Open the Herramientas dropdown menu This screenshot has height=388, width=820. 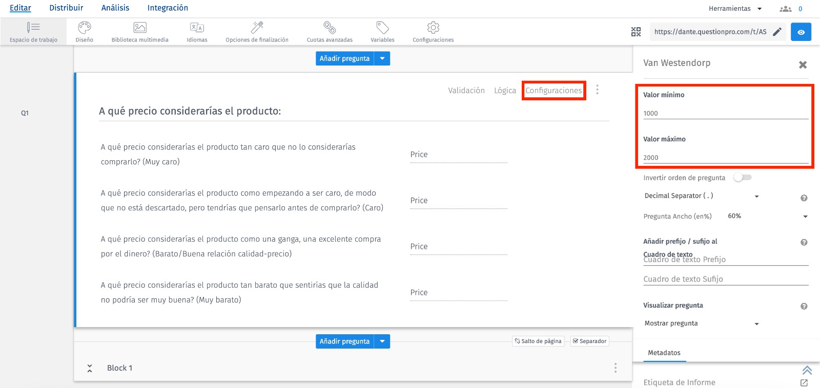click(735, 9)
